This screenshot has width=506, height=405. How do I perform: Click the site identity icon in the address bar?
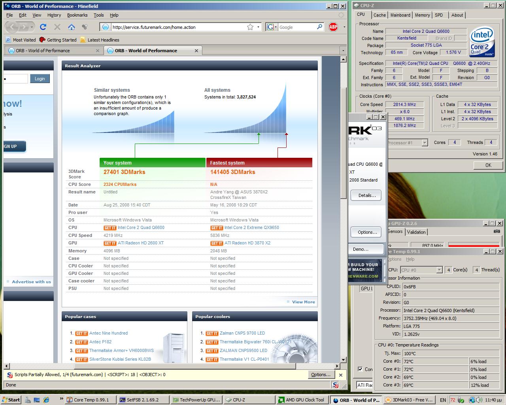coord(105,27)
